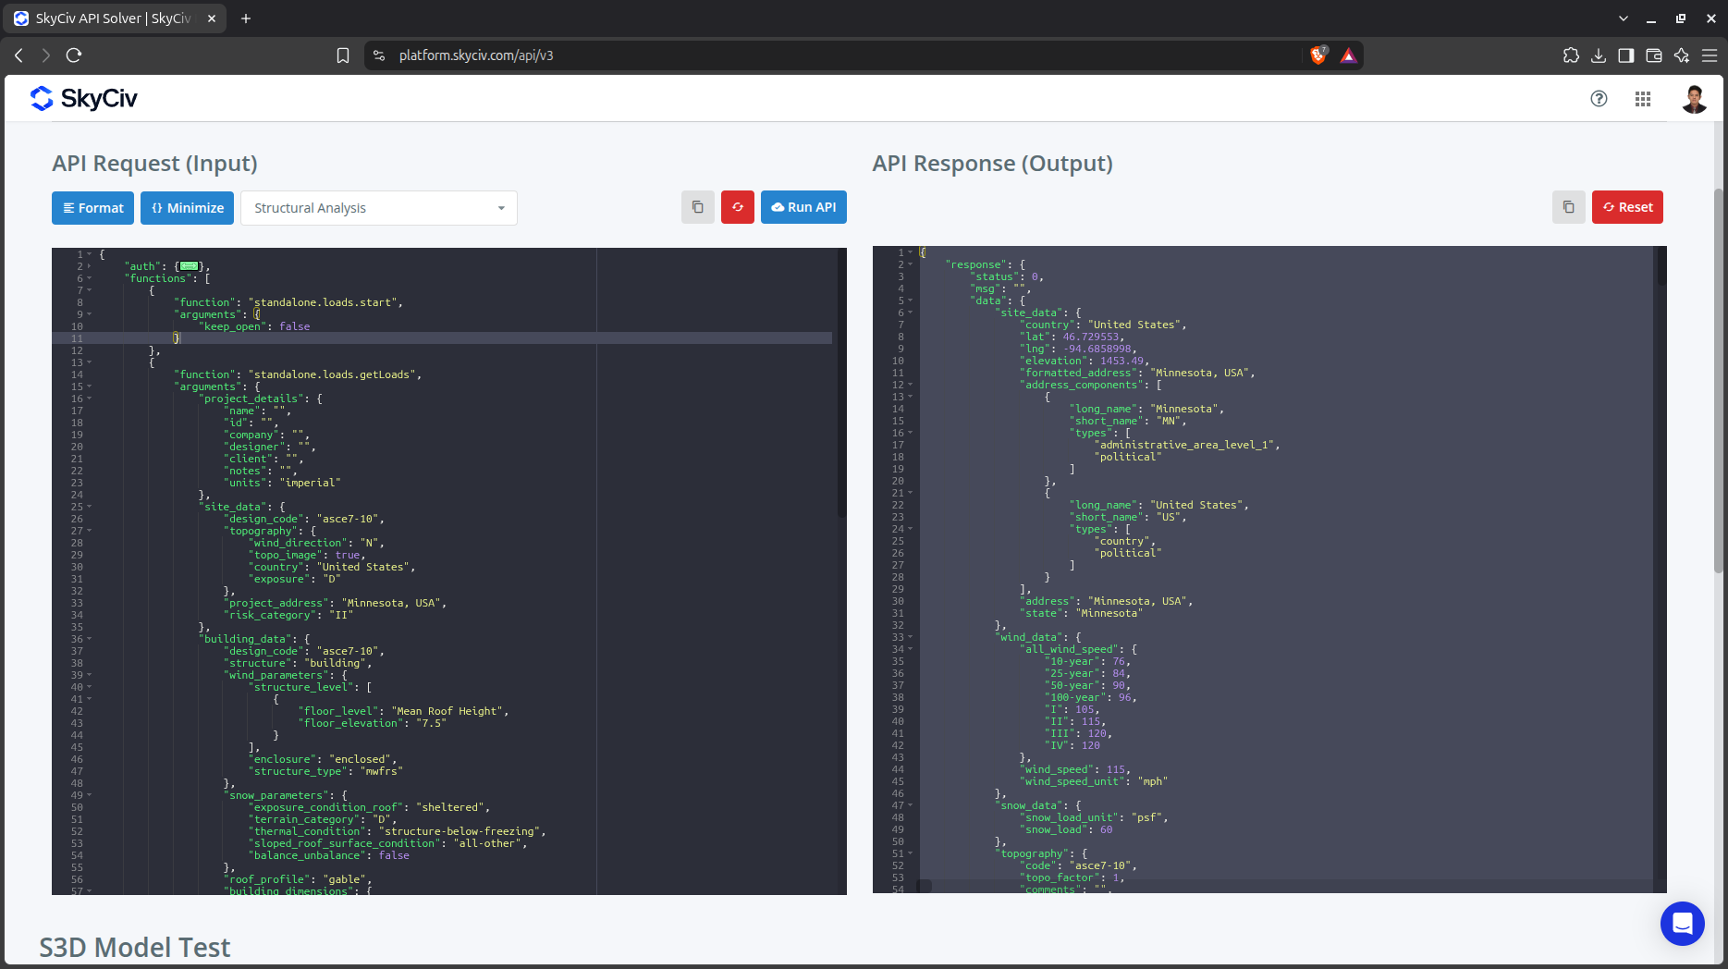This screenshot has height=969, width=1728.
Task: Click the "wind_speed_unit" key in the output
Action: tap(1072, 781)
